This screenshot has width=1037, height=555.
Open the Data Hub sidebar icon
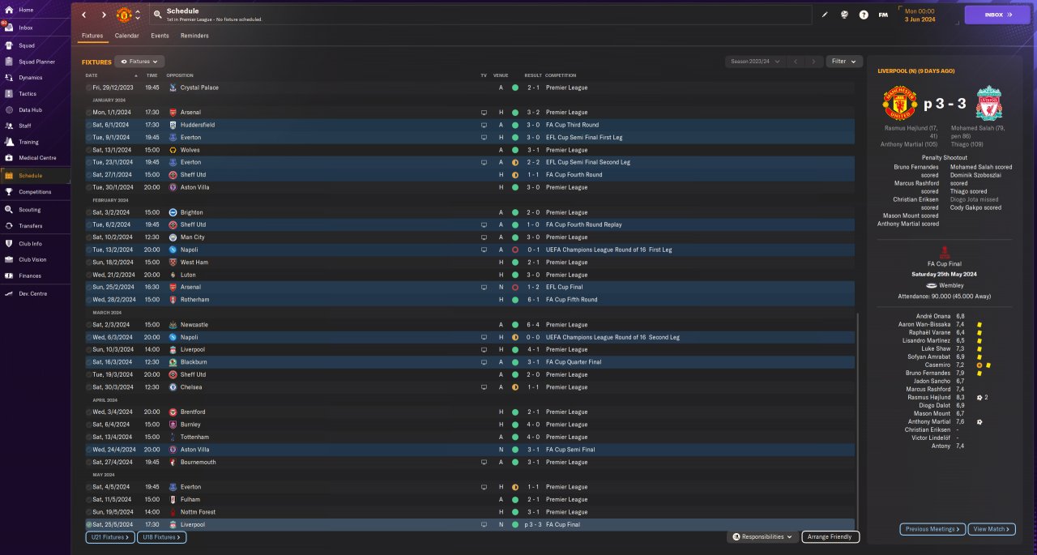point(9,110)
